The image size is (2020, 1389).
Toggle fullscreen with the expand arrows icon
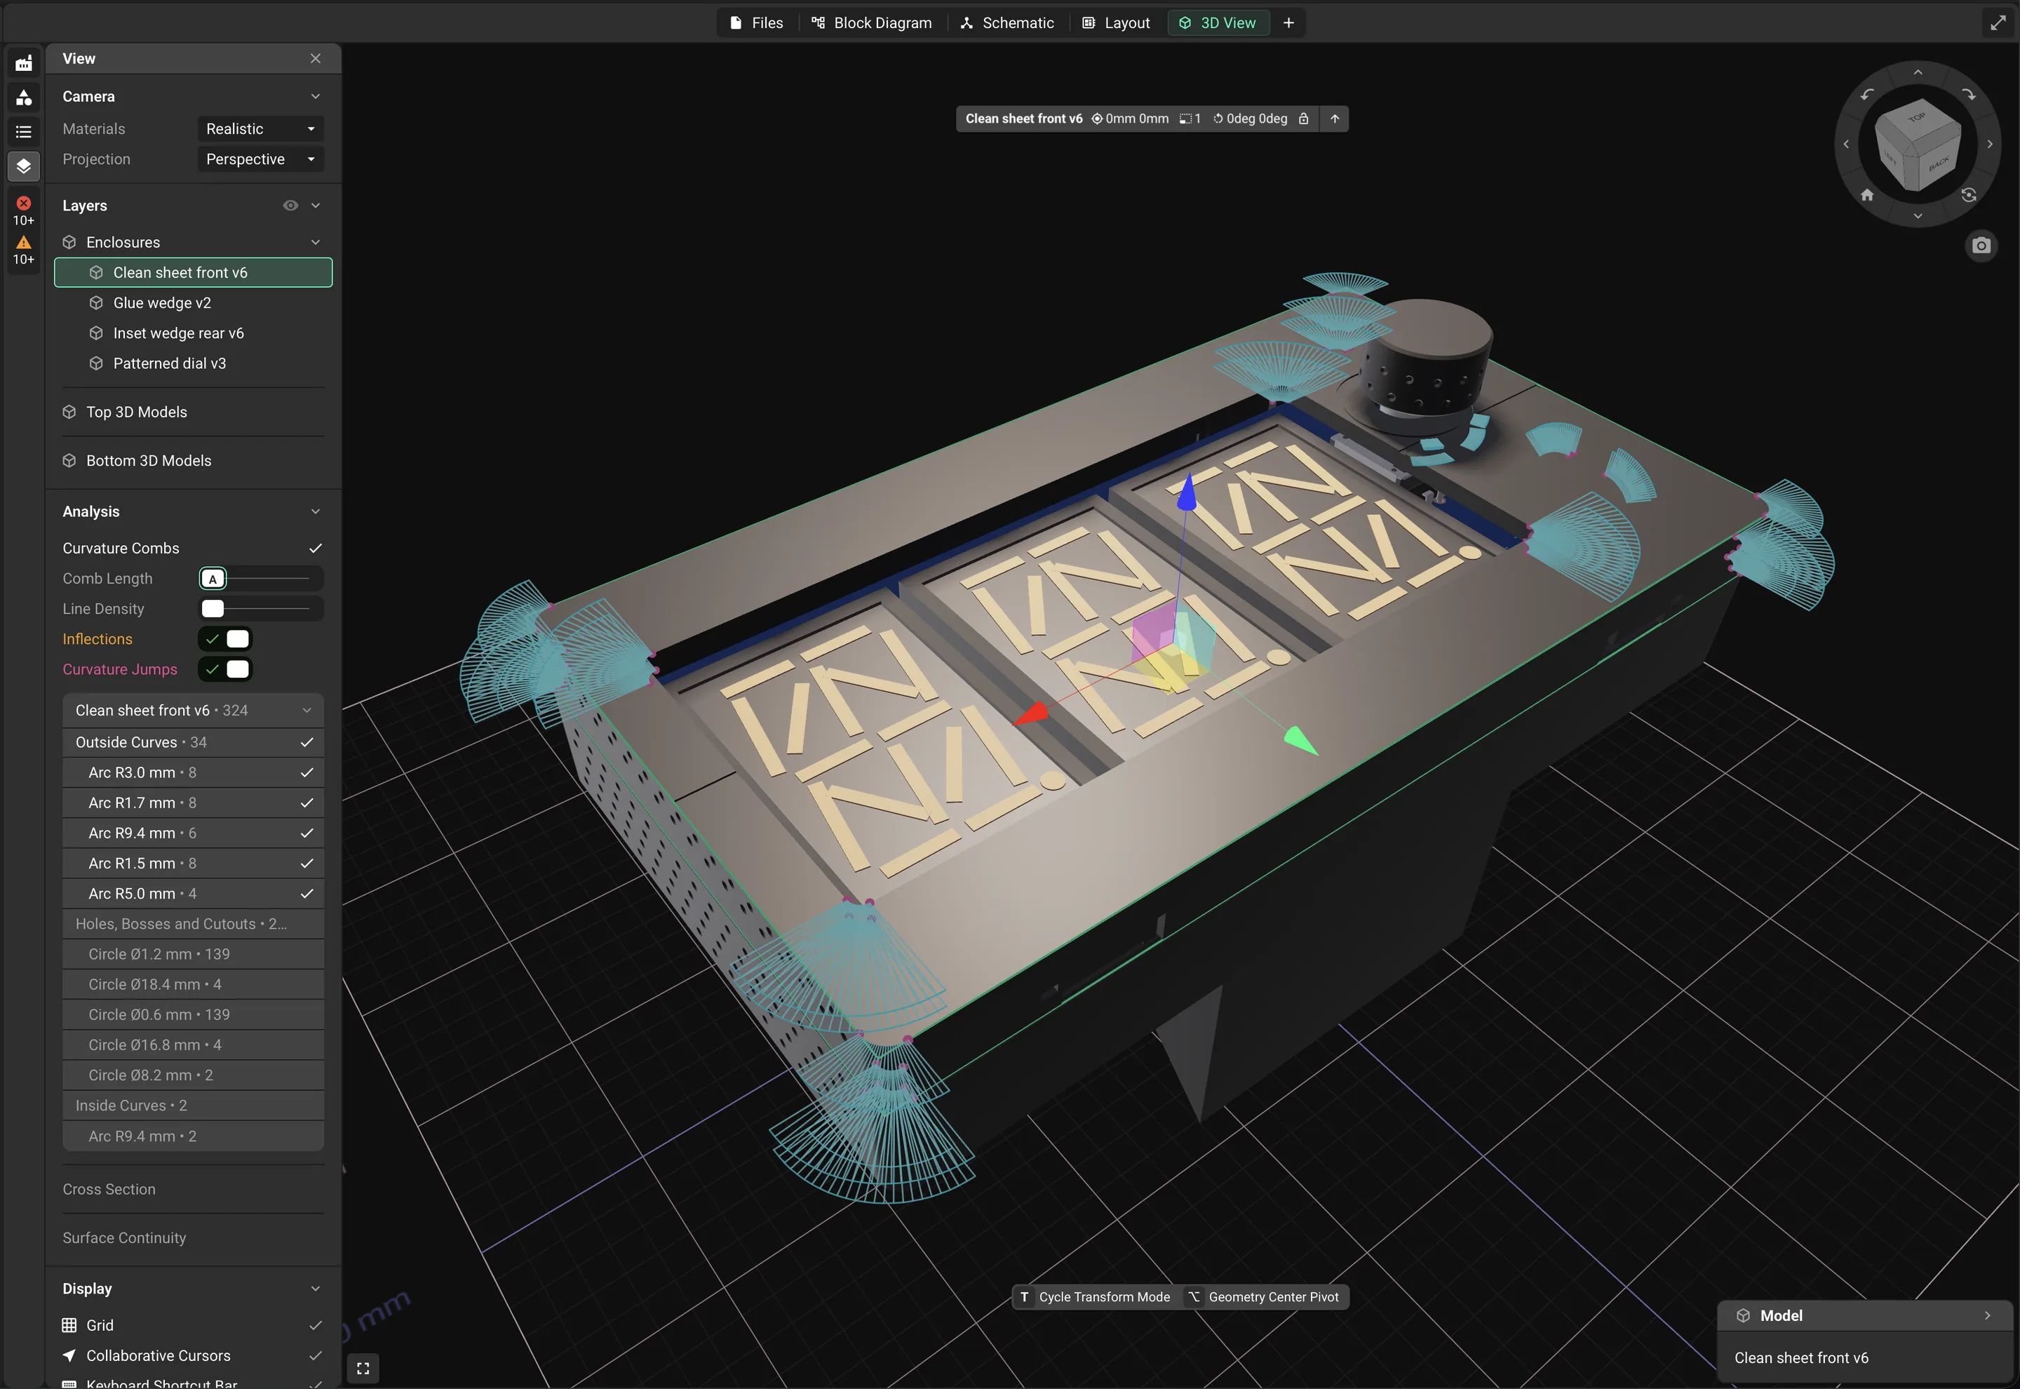(x=1998, y=22)
